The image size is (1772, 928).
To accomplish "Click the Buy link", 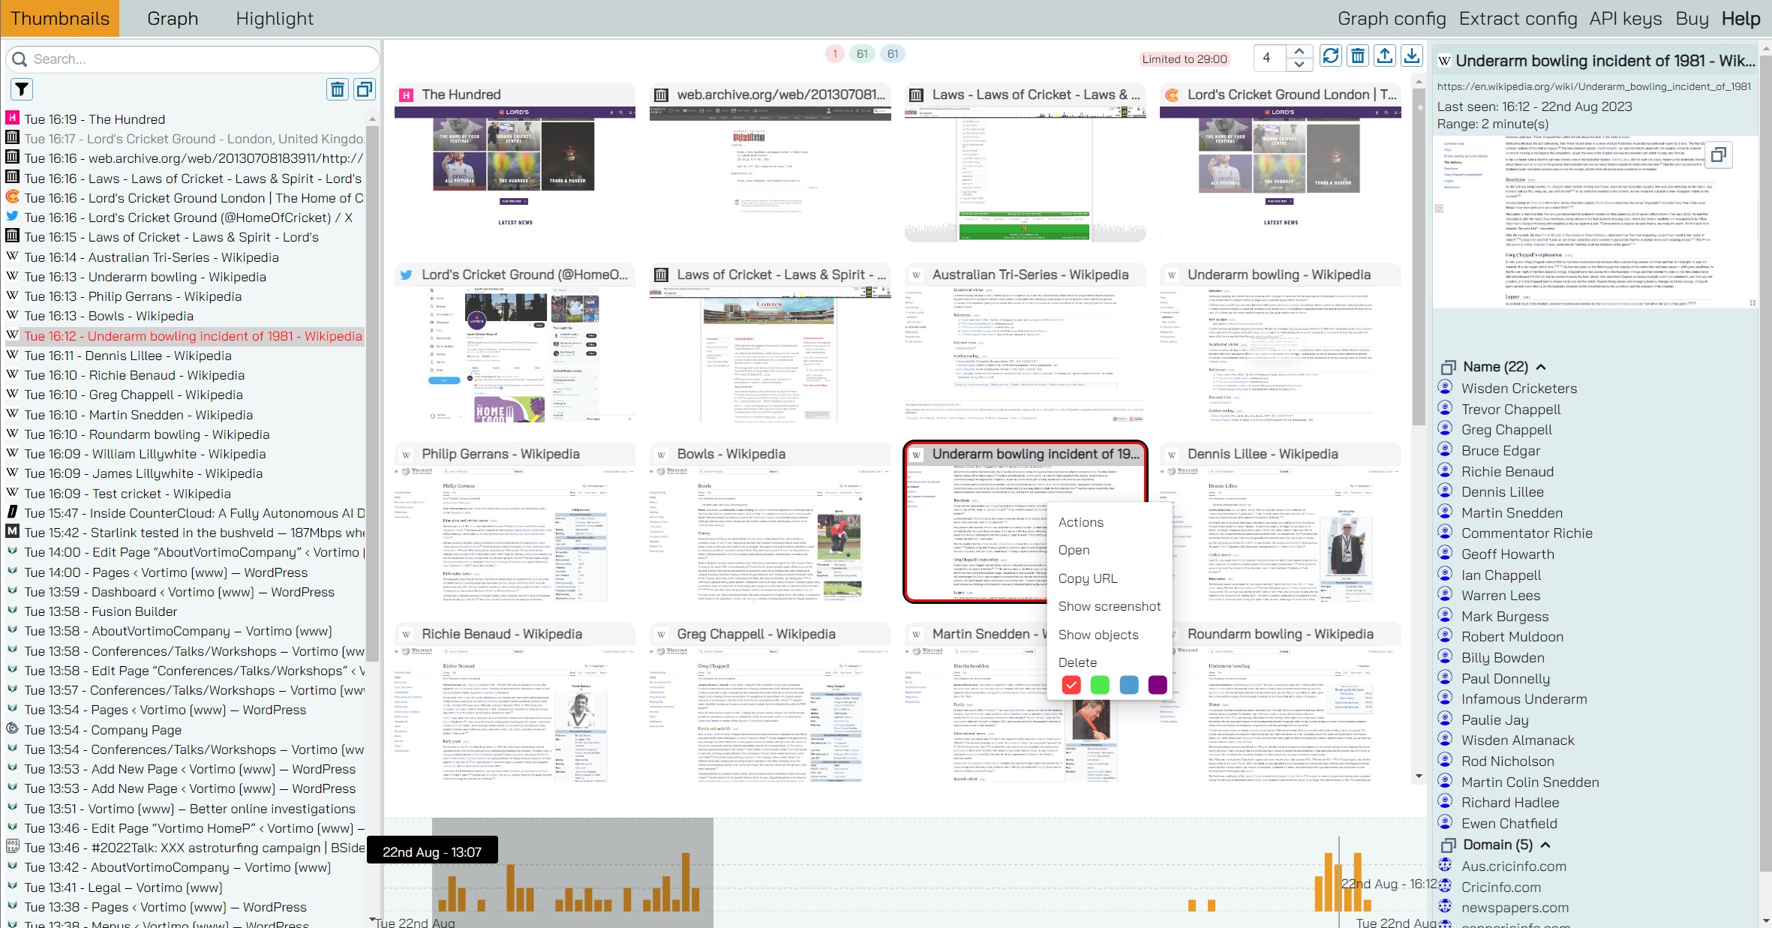I will (x=1692, y=19).
